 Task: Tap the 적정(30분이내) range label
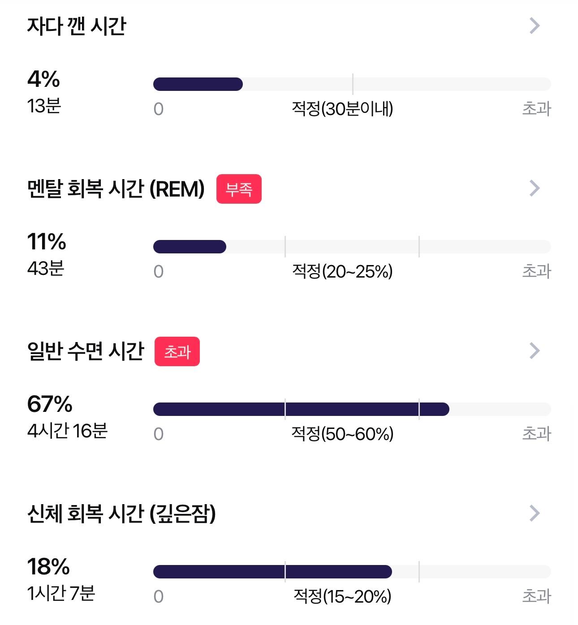tap(342, 109)
